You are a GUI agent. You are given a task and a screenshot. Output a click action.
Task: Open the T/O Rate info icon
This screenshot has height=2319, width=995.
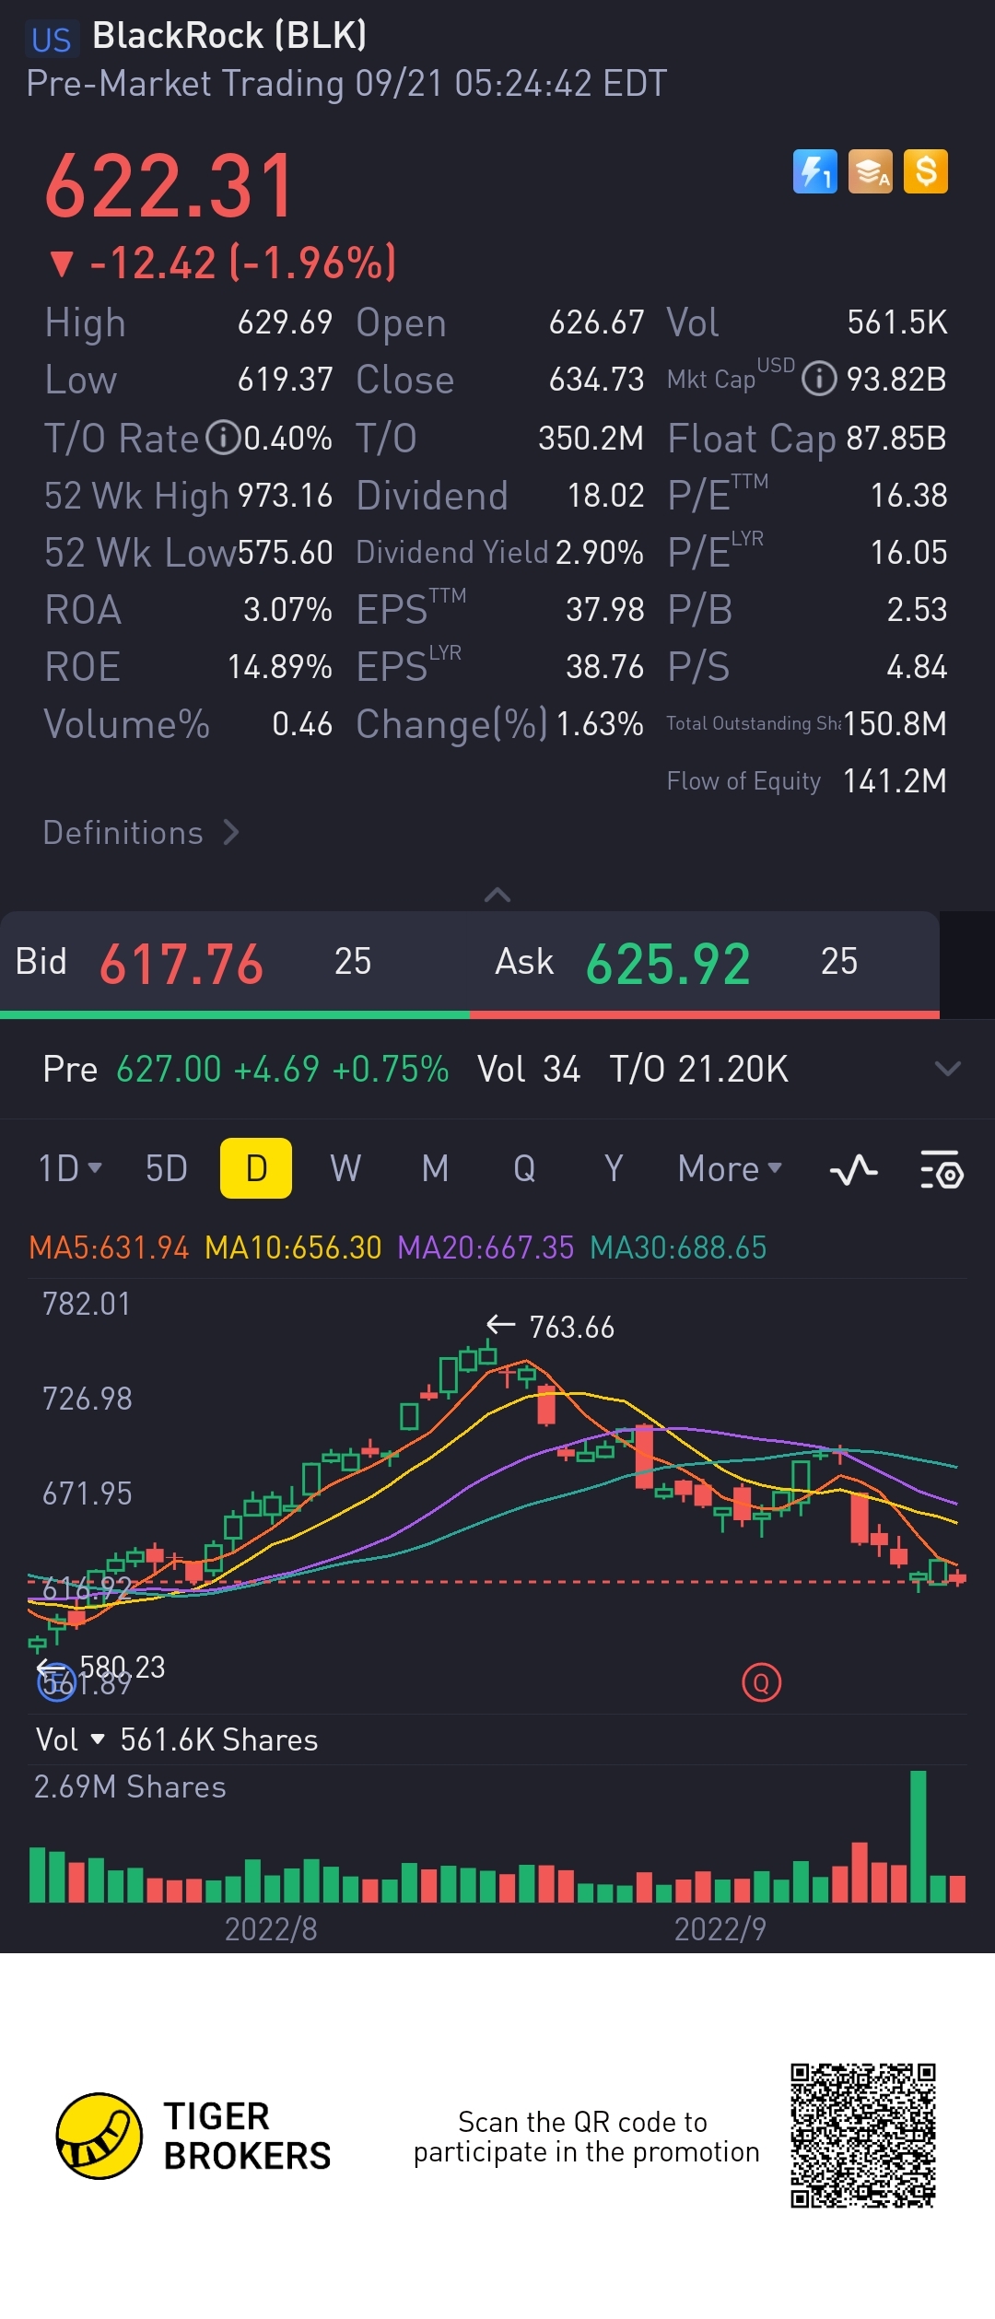coord(223,438)
